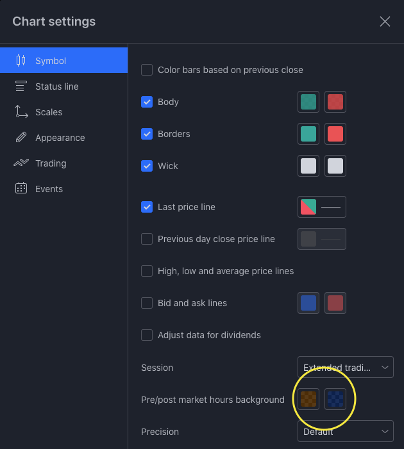Enable Adjust data for dividends
Screen dimensions: 404x449
[x=147, y=335]
